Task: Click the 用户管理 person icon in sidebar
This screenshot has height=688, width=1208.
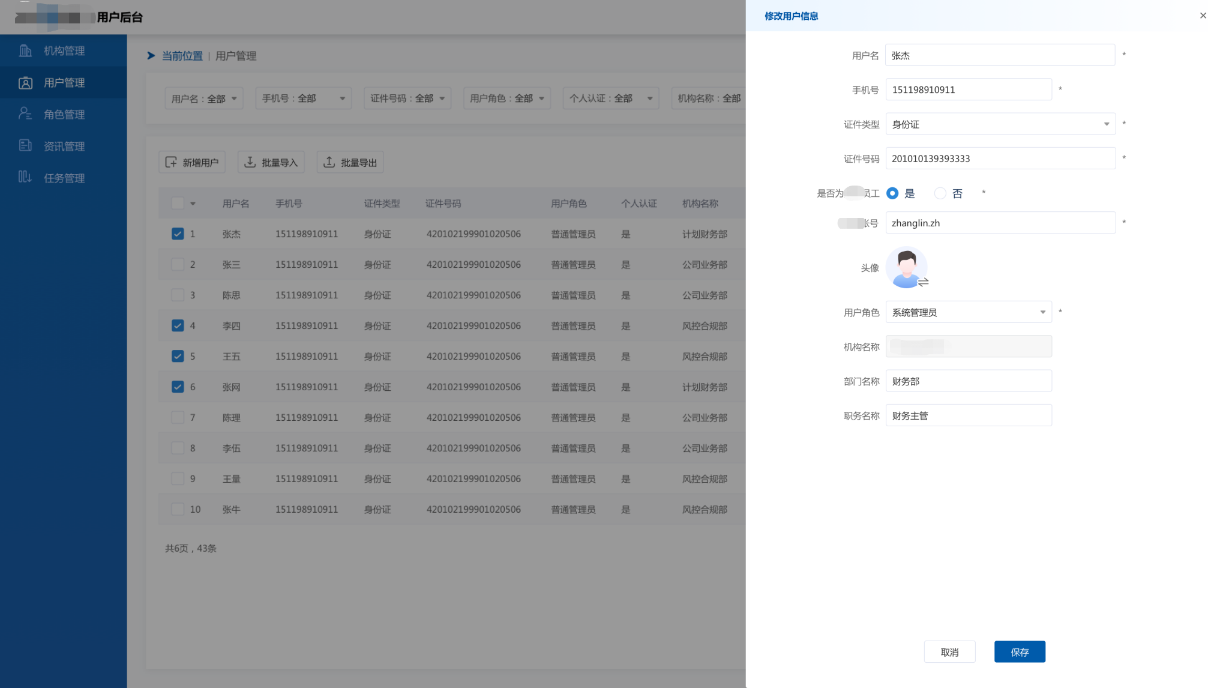Action: point(25,82)
